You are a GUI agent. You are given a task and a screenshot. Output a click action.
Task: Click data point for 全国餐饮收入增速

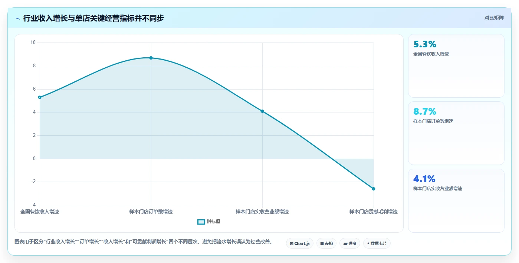pos(40,97)
